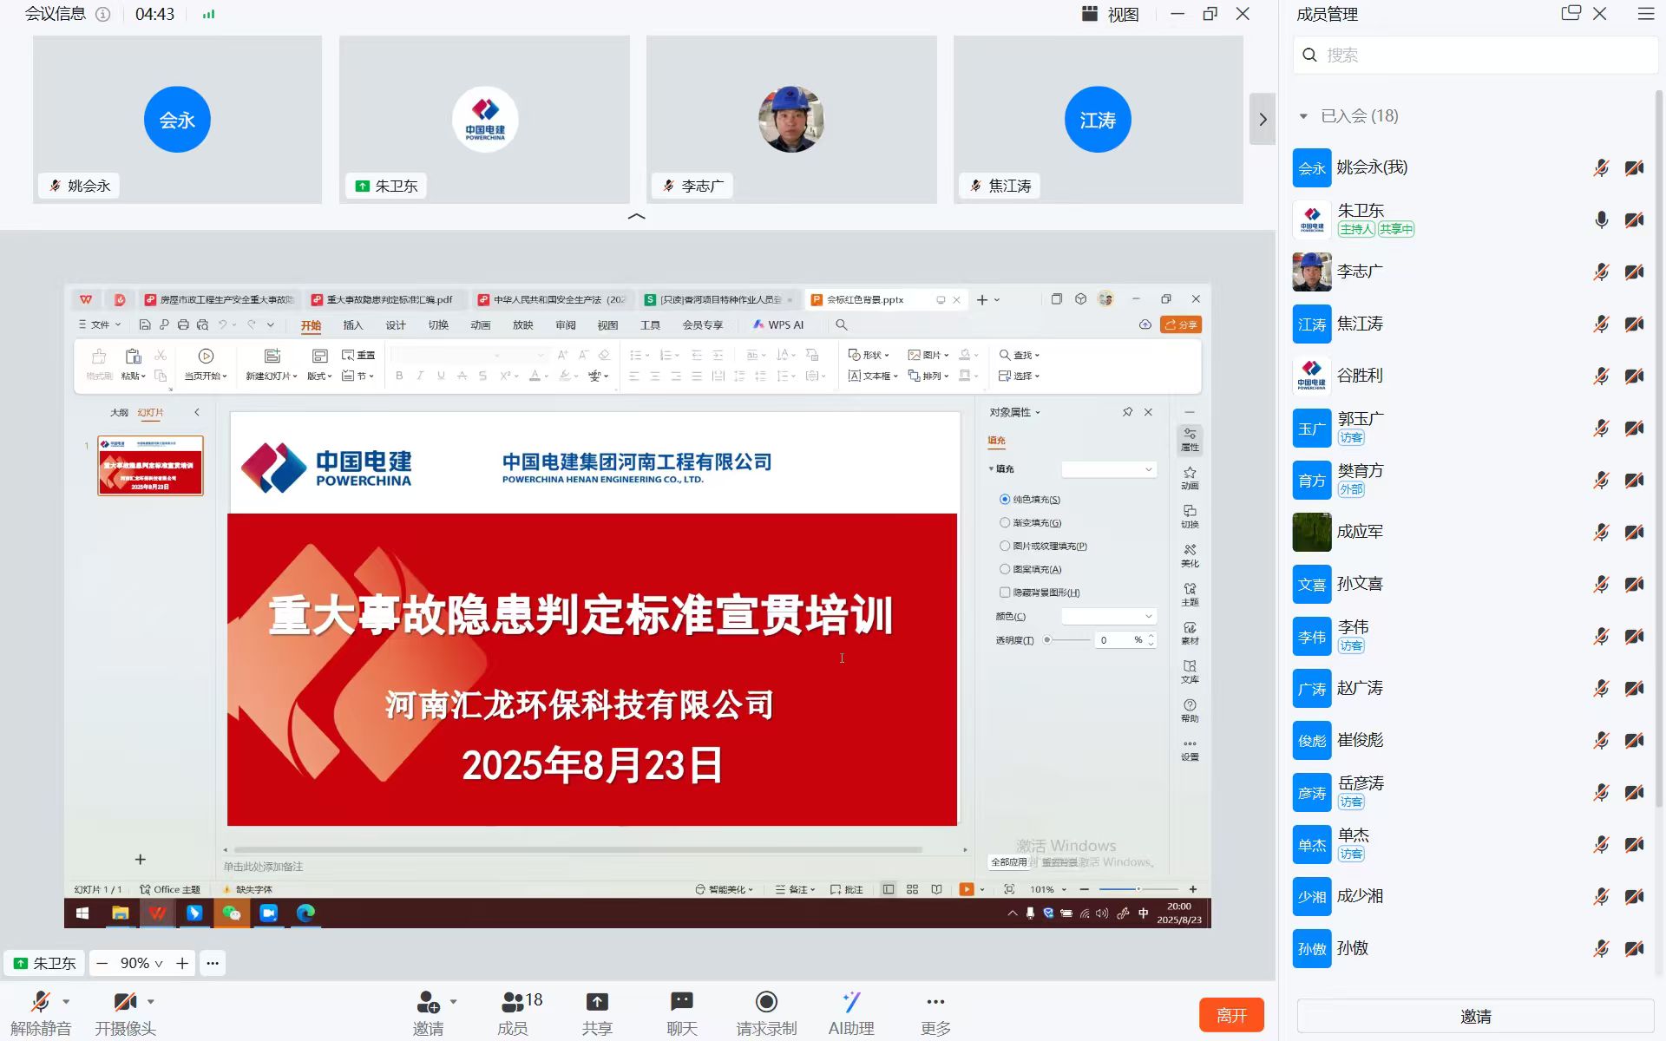Open shared view more options button

click(x=213, y=963)
